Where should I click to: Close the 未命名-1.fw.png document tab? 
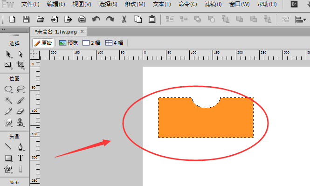click(82, 32)
